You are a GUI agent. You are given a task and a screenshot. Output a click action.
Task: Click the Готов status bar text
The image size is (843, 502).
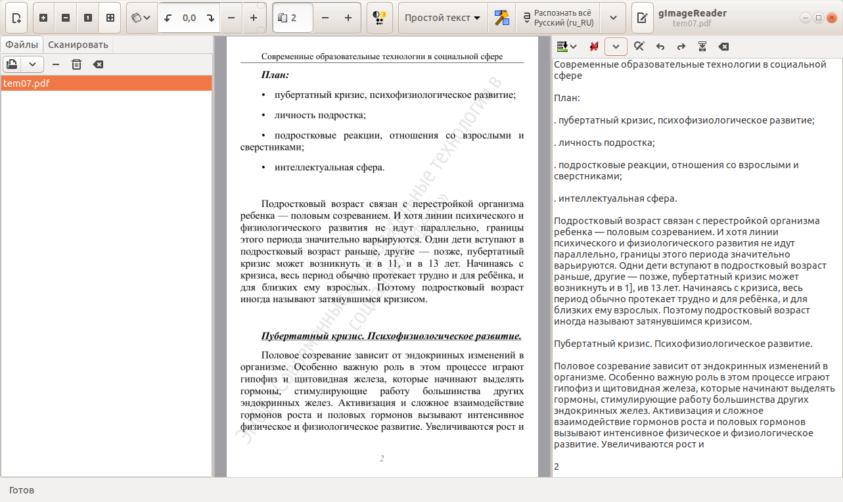[x=22, y=490]
